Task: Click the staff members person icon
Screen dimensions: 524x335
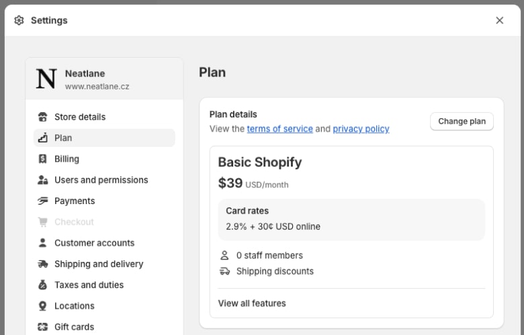Action: click(x=224, y=256)
